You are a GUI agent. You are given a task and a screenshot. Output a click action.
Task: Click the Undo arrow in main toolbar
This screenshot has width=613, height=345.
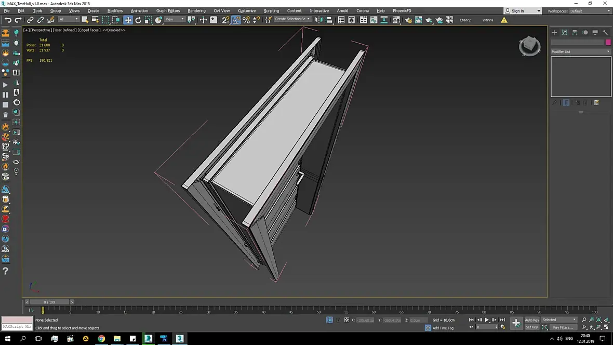coord(7,20)
